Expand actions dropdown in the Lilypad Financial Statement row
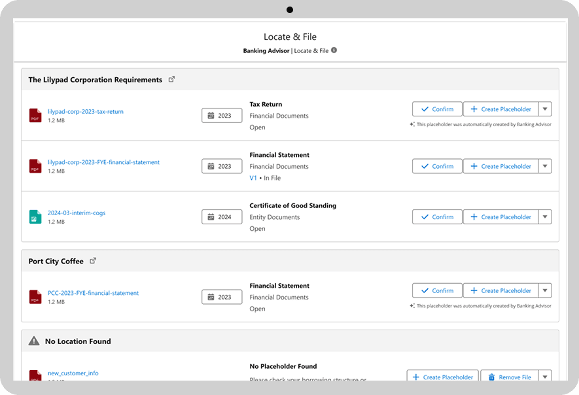 tap(545, 166)
